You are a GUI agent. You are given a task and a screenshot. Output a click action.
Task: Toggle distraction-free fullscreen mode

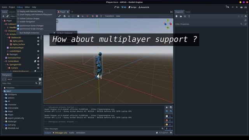point(171,12)
